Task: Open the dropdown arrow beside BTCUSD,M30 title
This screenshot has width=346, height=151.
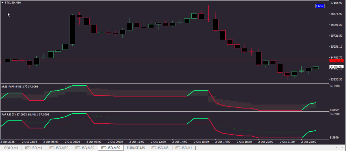Action: pos(2,2)
